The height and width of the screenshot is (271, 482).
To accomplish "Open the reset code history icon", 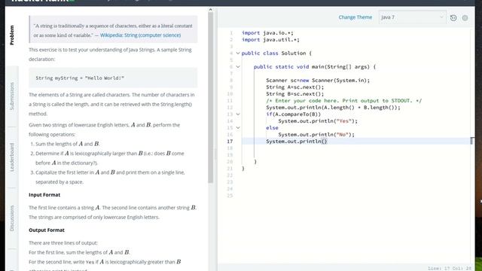I will tap(453, 18).
